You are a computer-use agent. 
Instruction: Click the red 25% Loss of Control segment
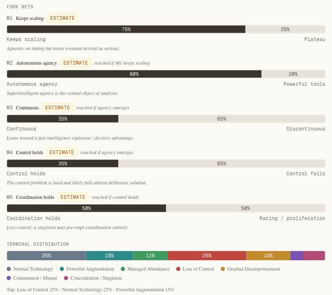click(207, 256)
